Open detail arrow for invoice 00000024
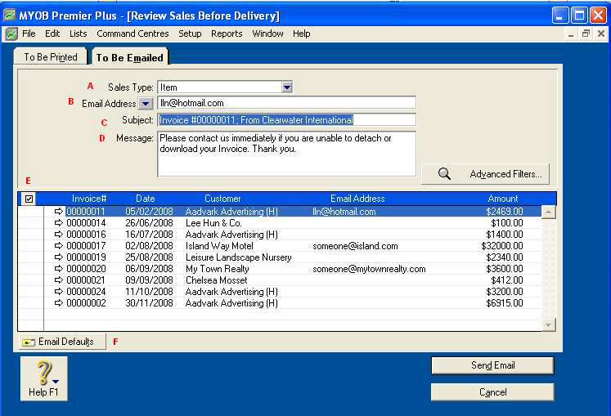Screen dimensions: 611x416 (x=58, y=291)
